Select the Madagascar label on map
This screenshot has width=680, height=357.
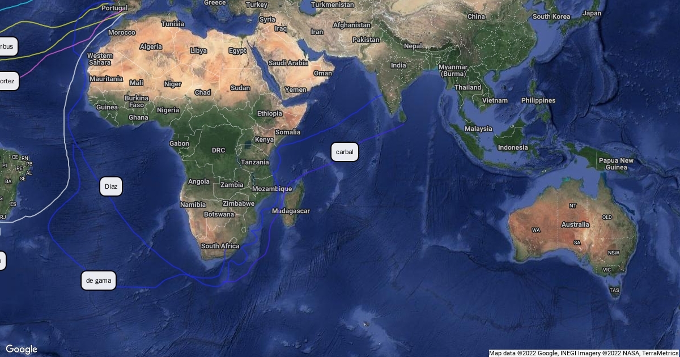tap(291, 211)
